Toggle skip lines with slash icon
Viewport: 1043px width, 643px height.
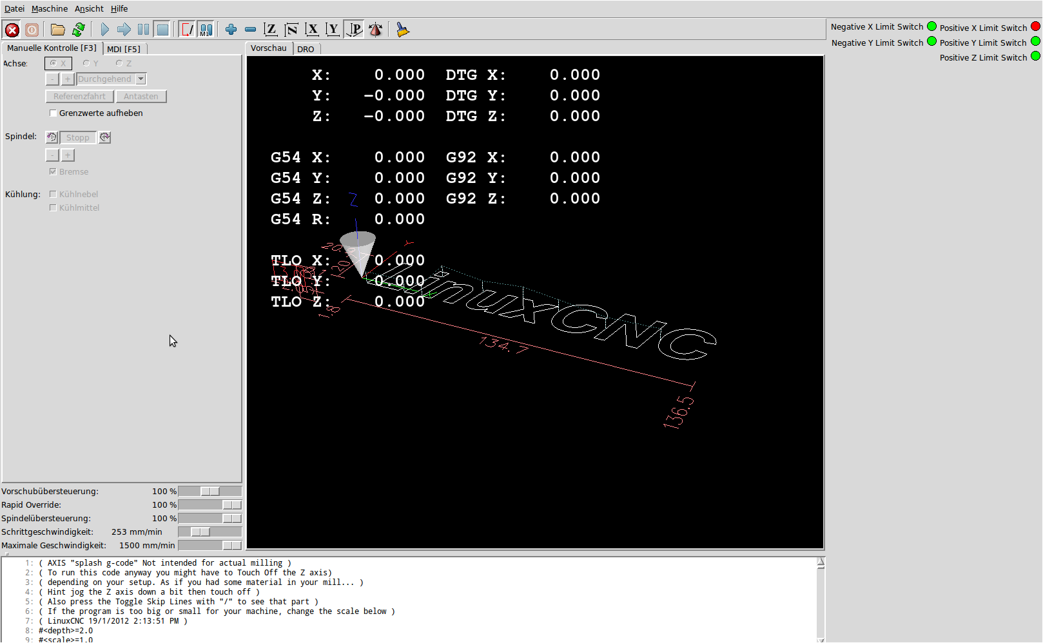(187, 30)
